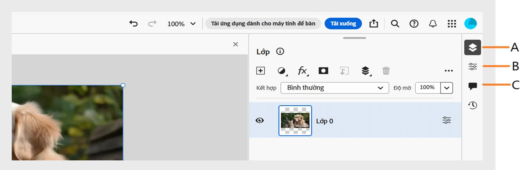The image size is (528, 170).
Task: Click the add new layer icon
Action: coord(260,71)
